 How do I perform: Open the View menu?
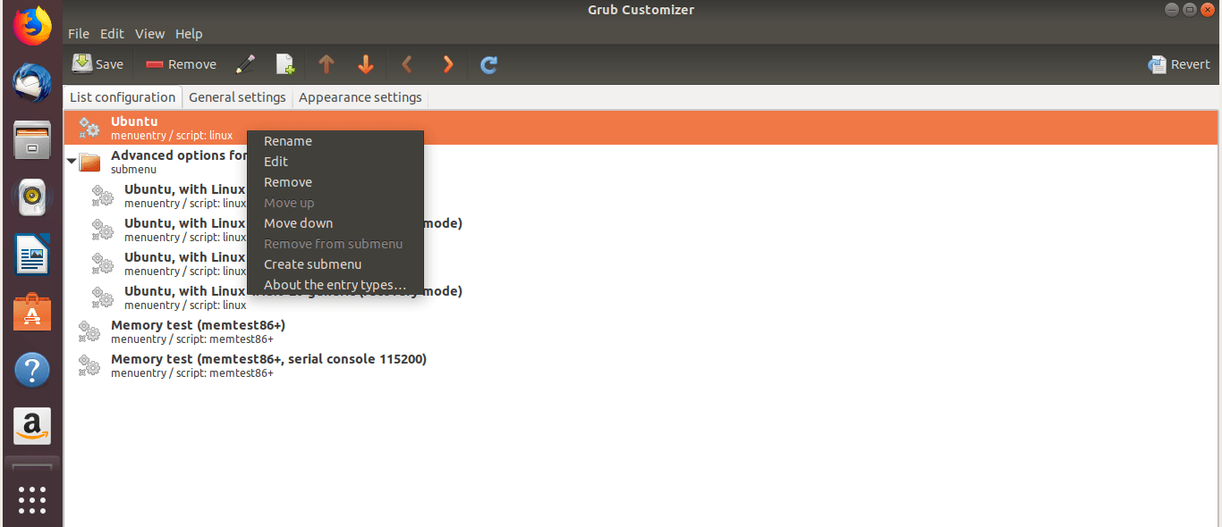coord(149,34)
